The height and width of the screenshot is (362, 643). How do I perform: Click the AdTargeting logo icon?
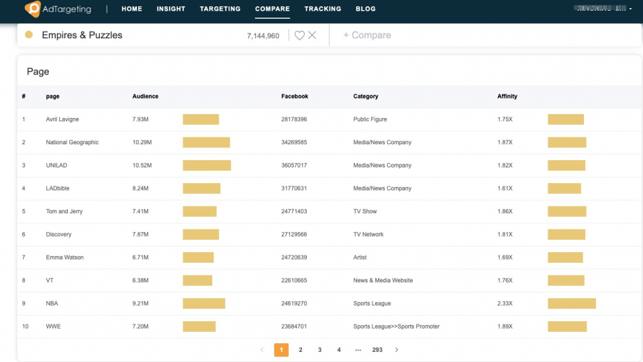tap(33, 9)
